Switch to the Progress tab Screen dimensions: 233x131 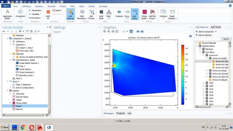121,113
